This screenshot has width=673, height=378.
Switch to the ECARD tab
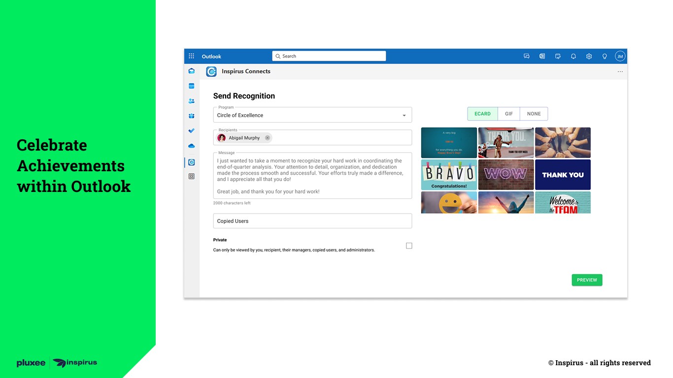(482, 114)
